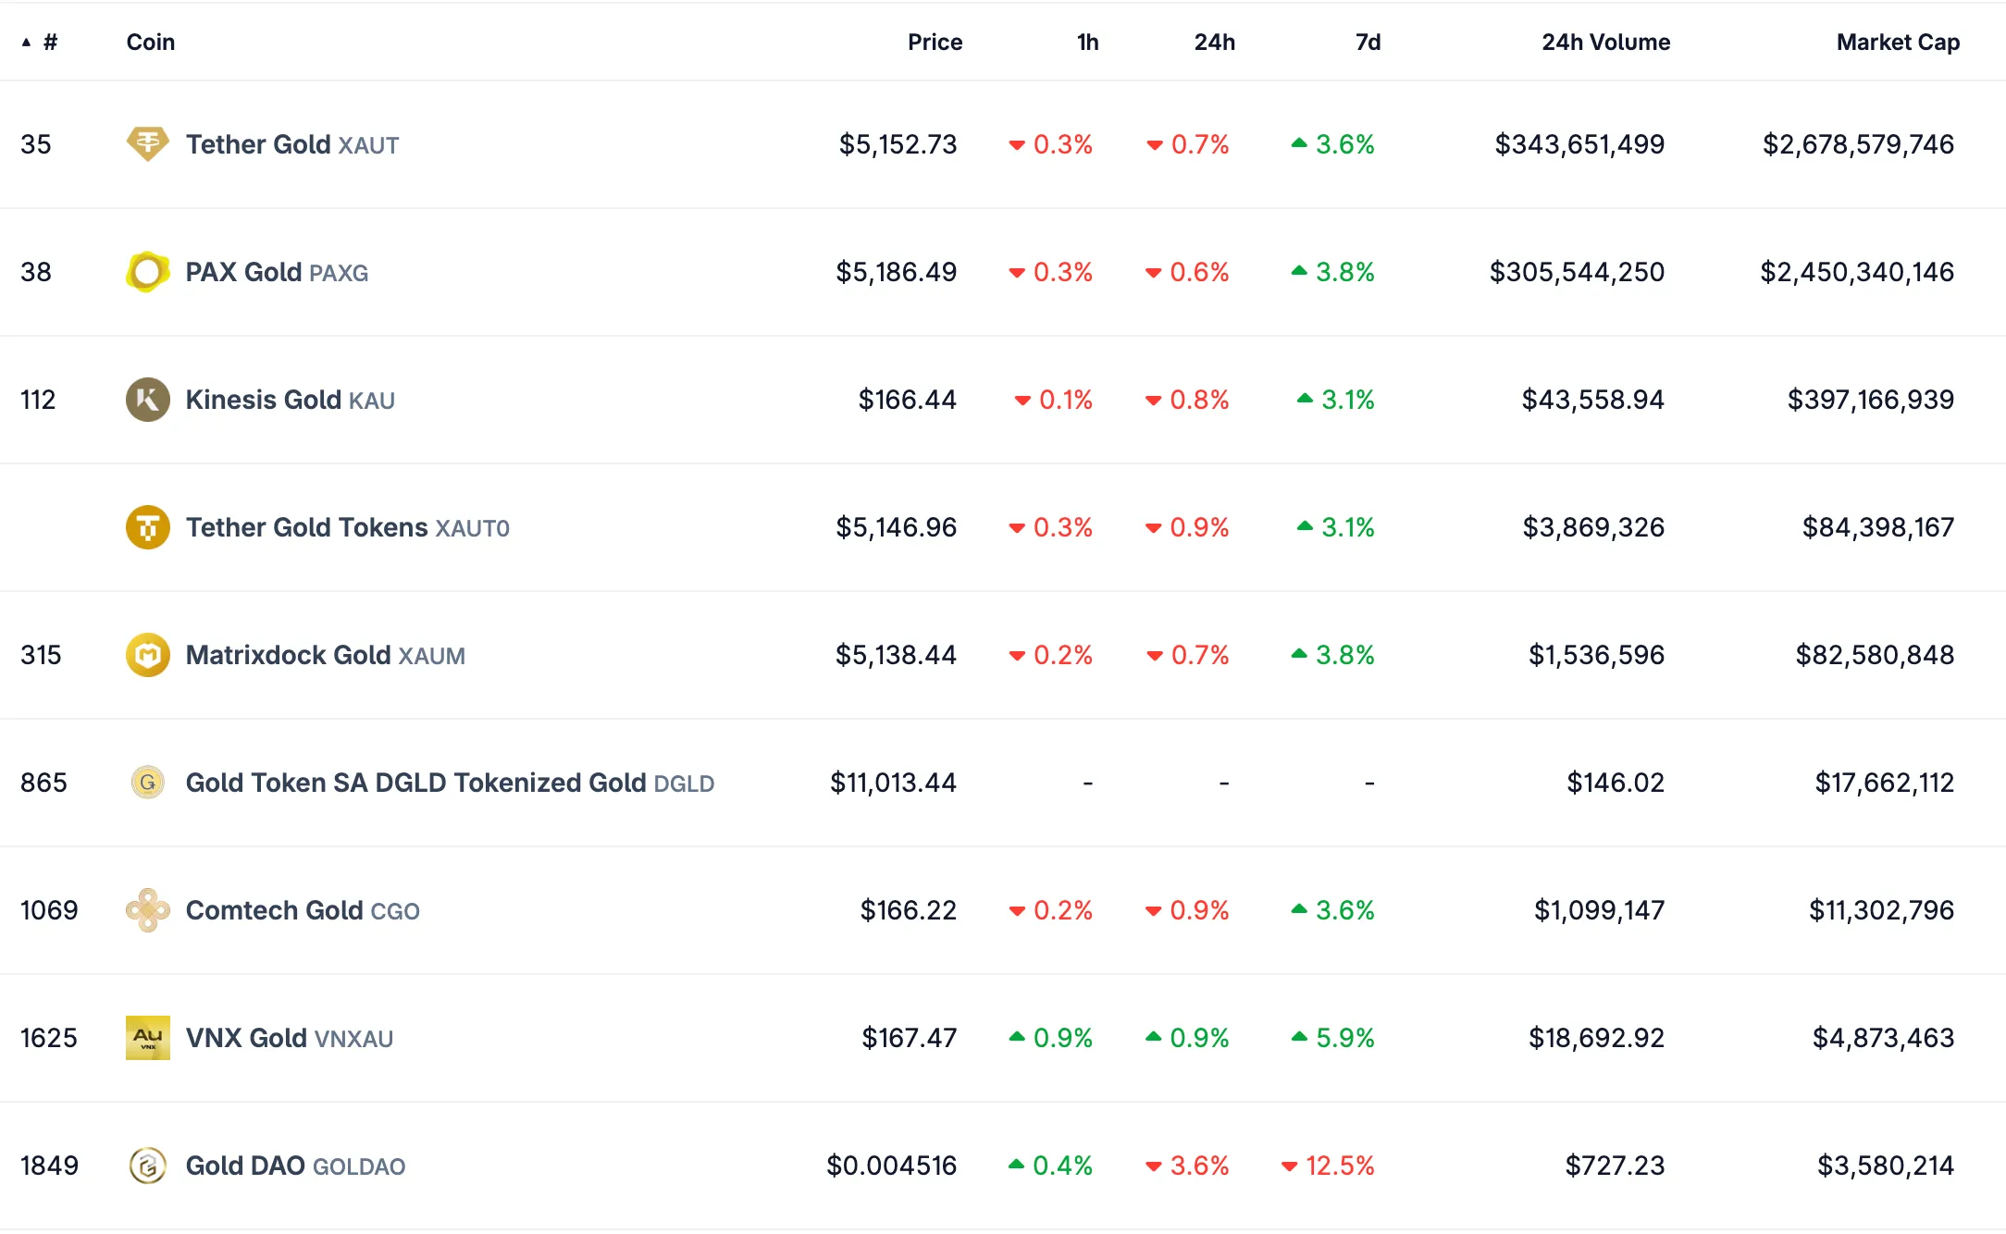
Task: Click the PAX Gold coin logo
Action: pos(147,272)
